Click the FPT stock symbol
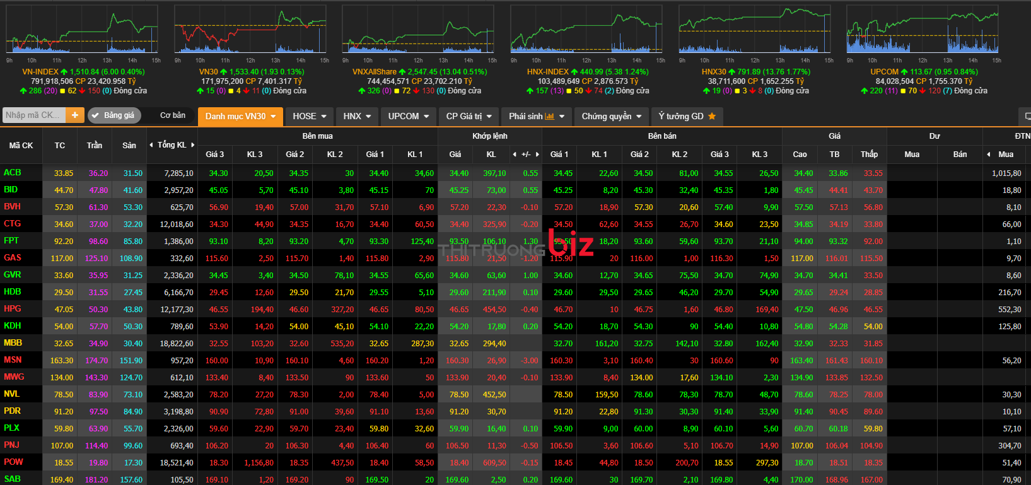1031x485 pixels. tap(11, 241)
